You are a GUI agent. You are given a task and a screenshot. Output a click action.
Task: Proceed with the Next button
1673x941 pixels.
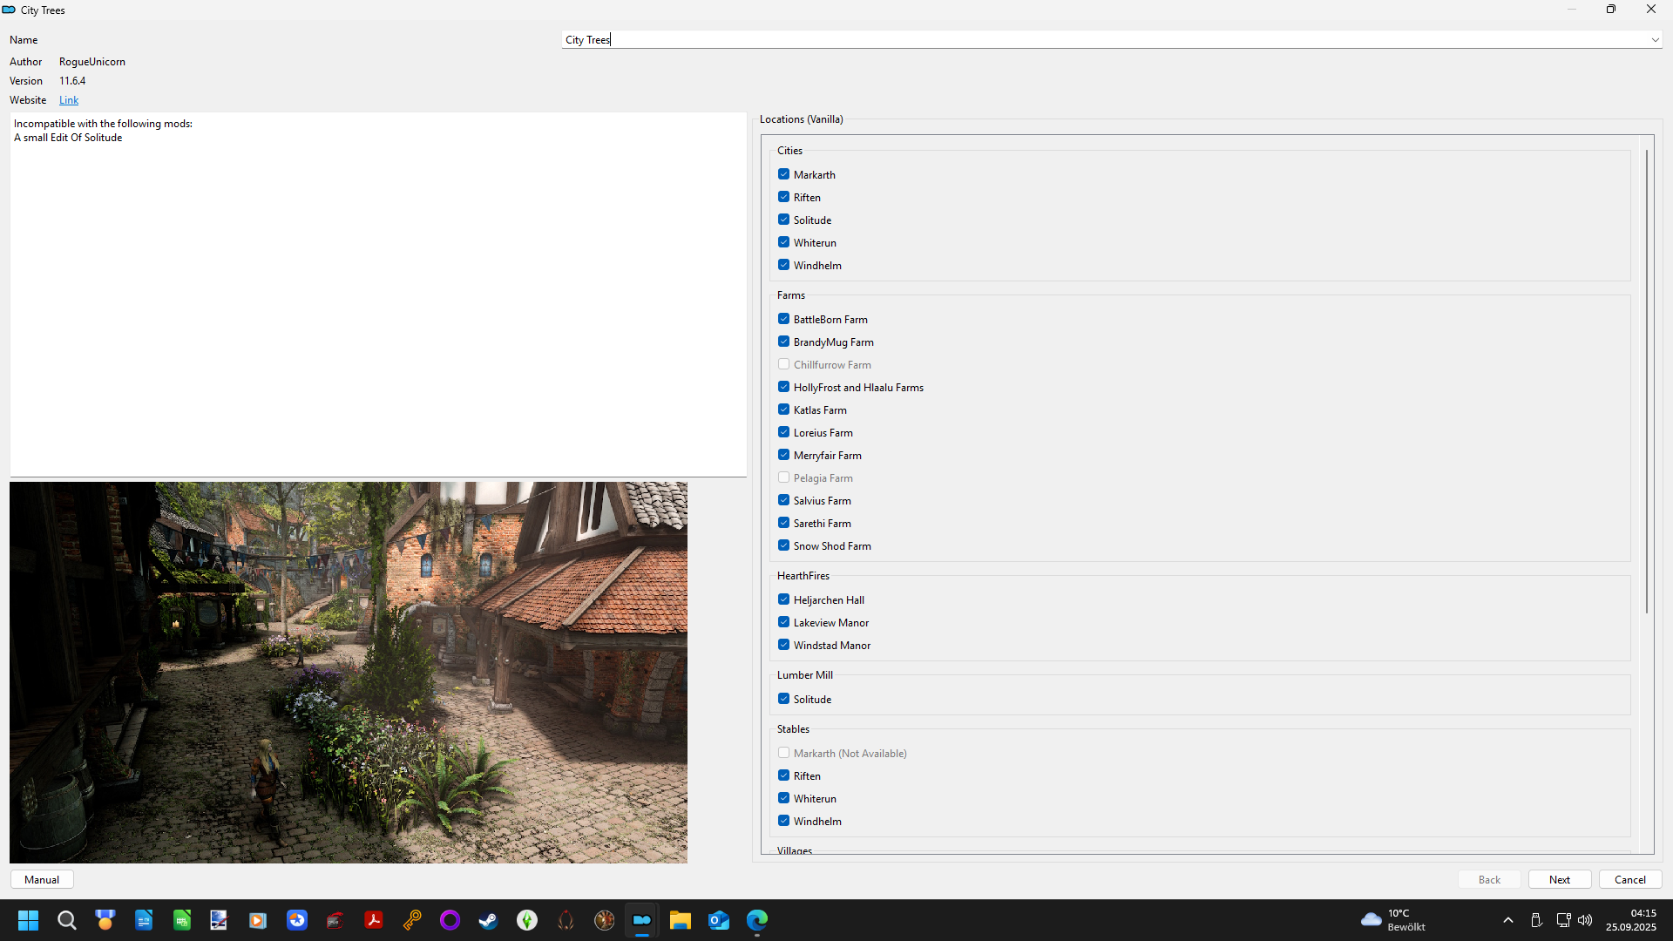[1560, 879]
